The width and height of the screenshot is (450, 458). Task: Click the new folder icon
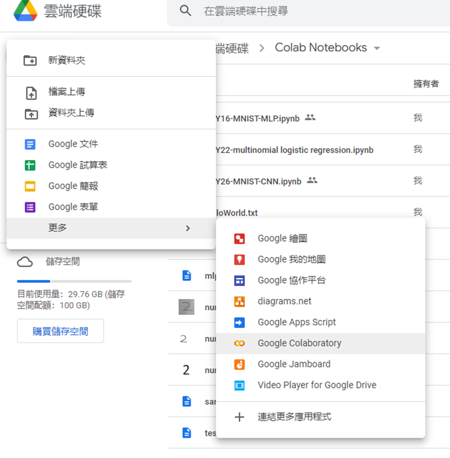click(x=30, y=60)
